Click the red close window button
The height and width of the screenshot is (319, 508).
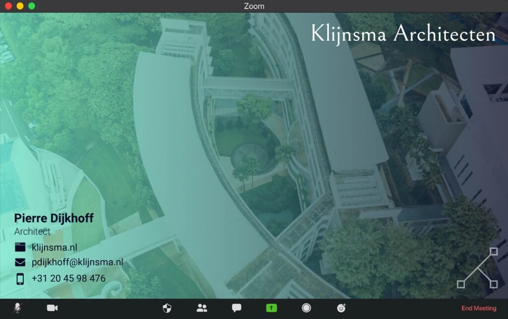click(x=8, y=6)
